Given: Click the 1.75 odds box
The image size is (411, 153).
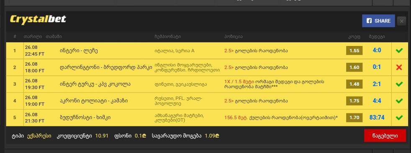Looking at the screenshot, I should click(354, 101).
